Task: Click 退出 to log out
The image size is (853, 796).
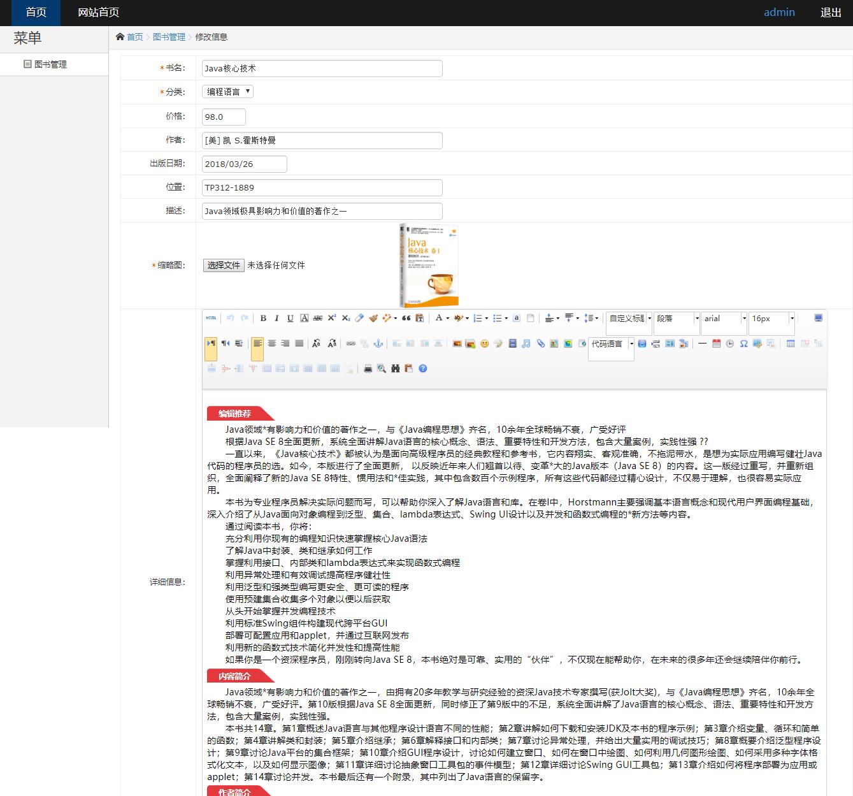Action: 831,12
